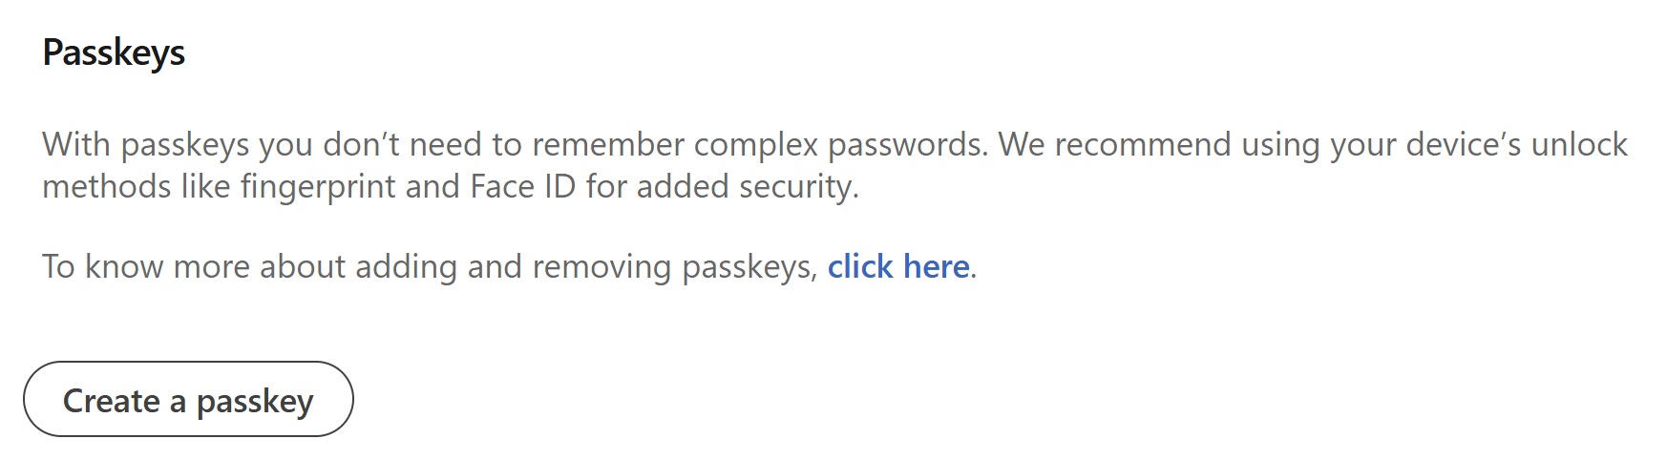This screenshot has width=1667, height=460.
Task: Click the word "fingerprint" in the description
Action: 318,187
